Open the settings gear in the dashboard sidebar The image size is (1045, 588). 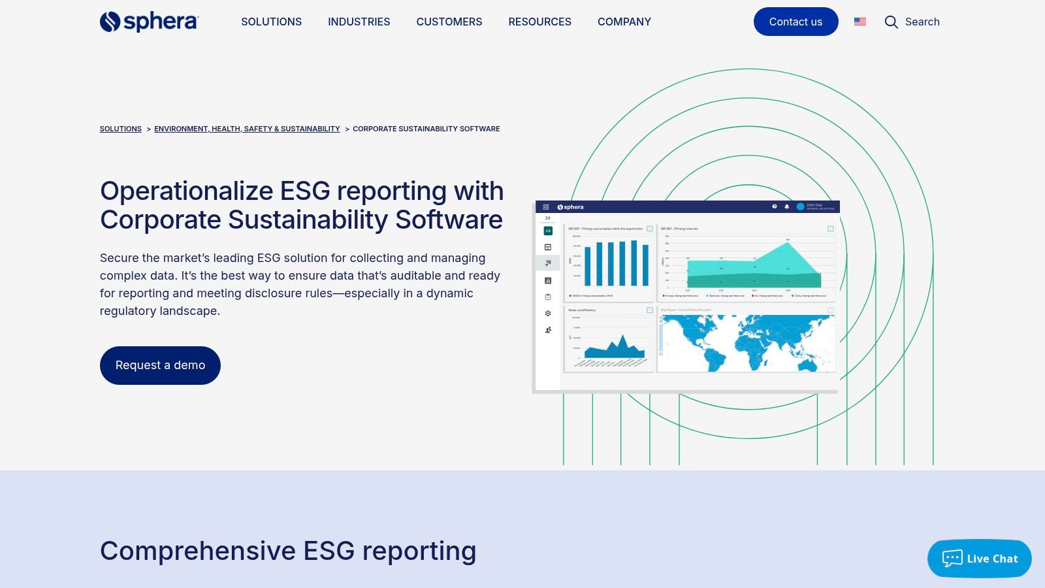548,314
